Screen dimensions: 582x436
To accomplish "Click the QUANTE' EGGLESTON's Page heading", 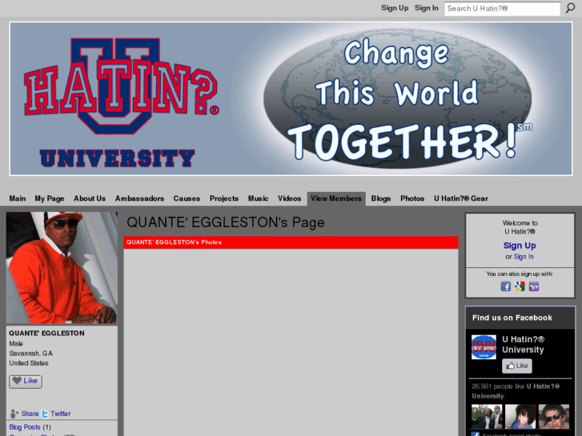I will click(226, 222).
